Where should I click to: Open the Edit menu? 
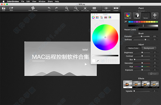pyautogui.click(x=28, y=1)
